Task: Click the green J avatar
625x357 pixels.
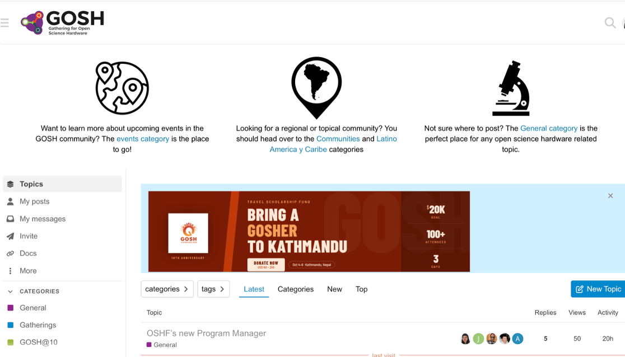Action: pos(478,339)
